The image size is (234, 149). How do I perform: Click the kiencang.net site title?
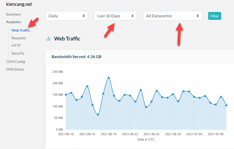coord(19,4)
